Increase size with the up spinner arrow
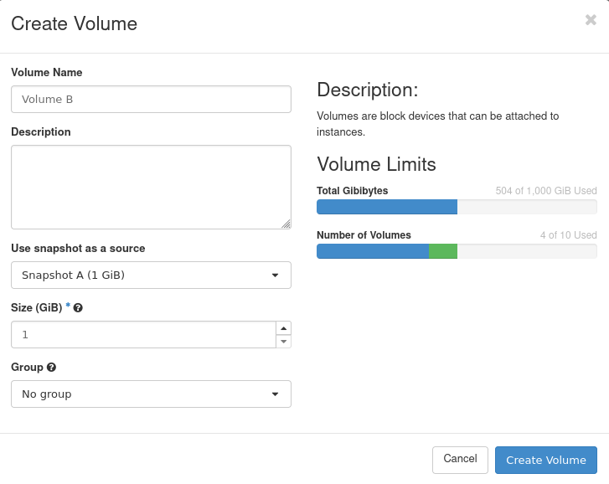 click(x=284, y=328)
